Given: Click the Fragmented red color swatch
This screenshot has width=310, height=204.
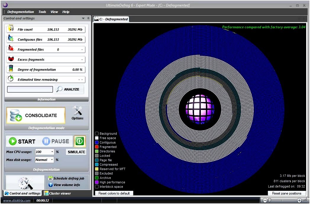Looking at the screenshot, I should pos(97,147).
